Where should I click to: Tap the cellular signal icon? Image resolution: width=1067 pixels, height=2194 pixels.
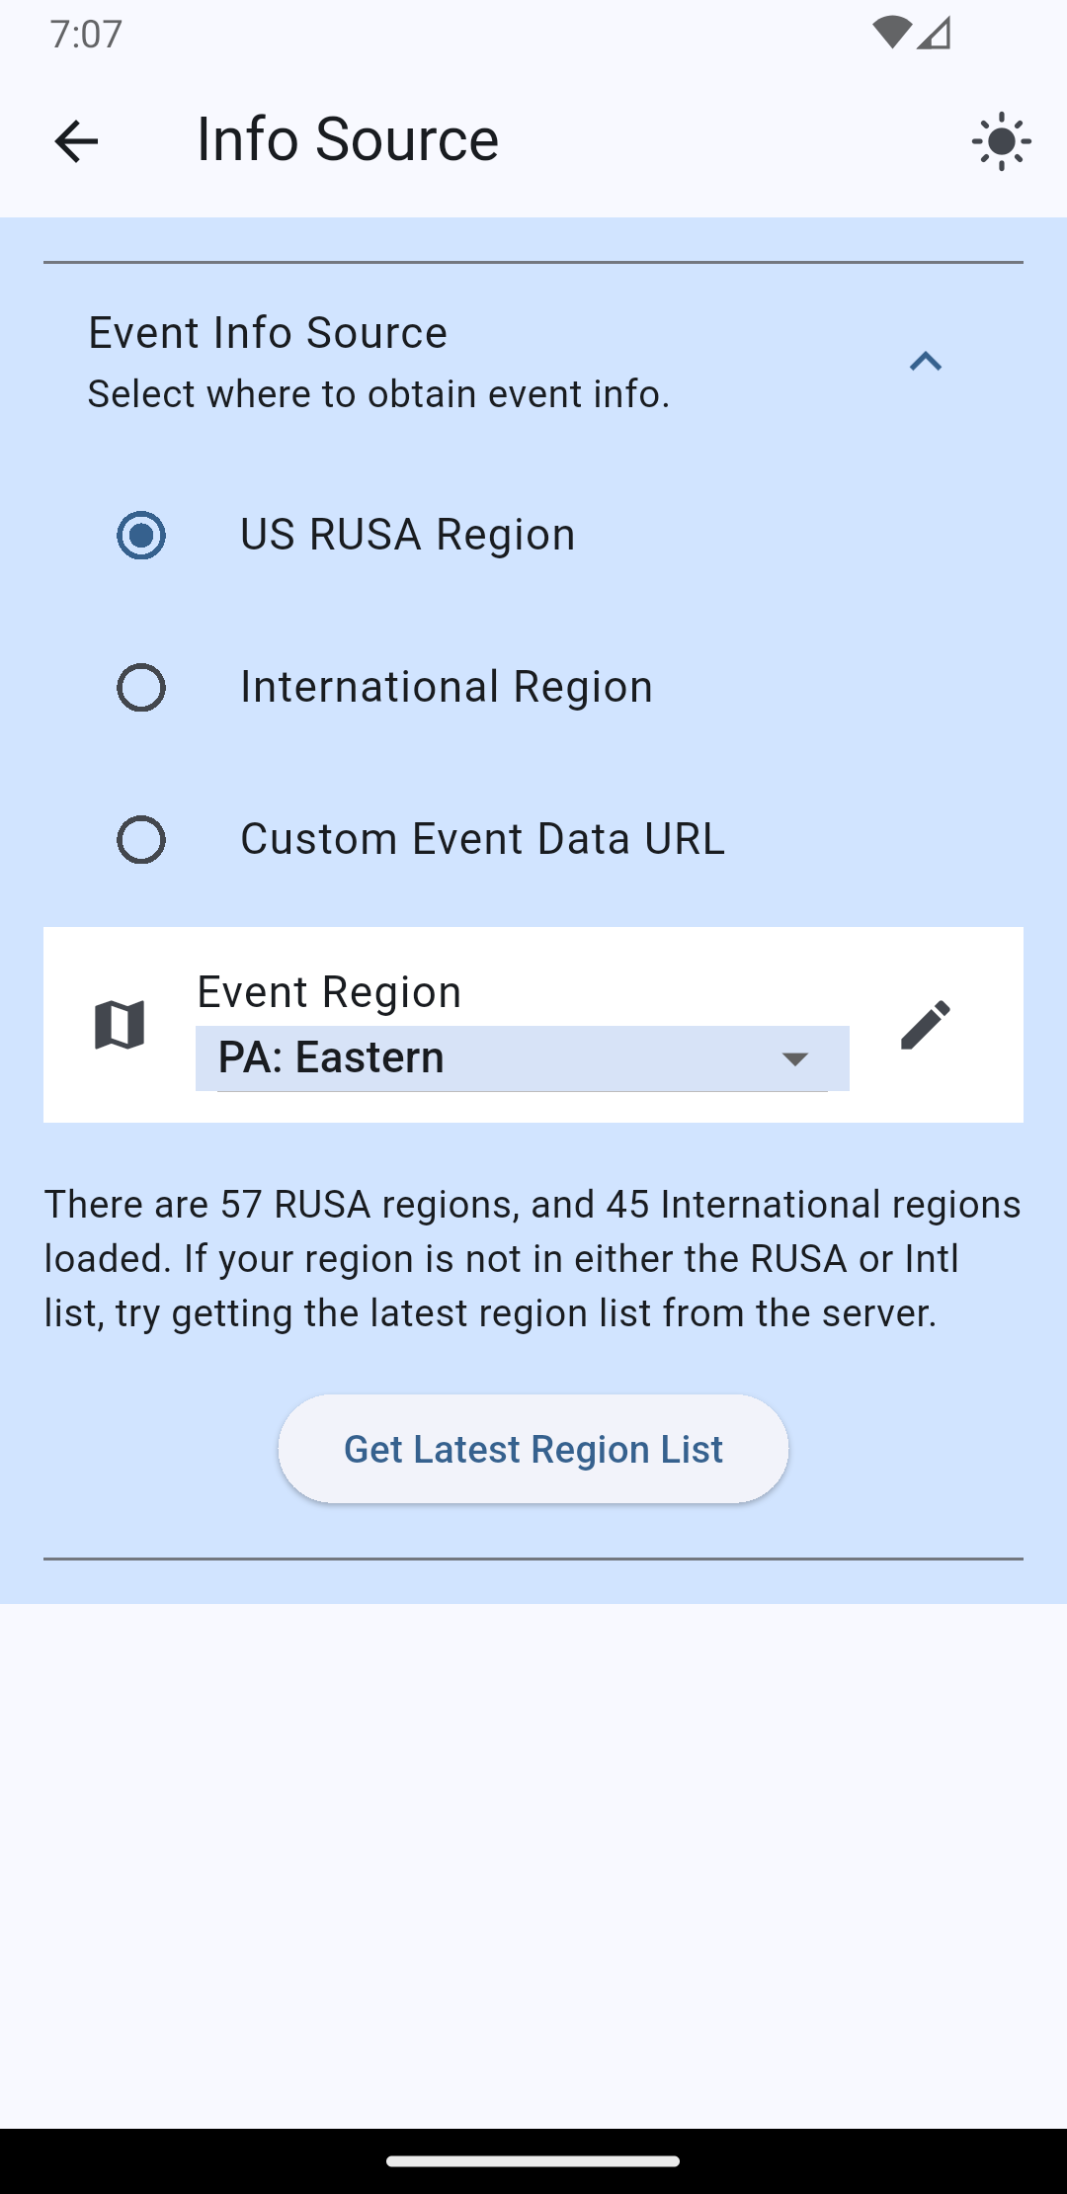tap(934, 33)
